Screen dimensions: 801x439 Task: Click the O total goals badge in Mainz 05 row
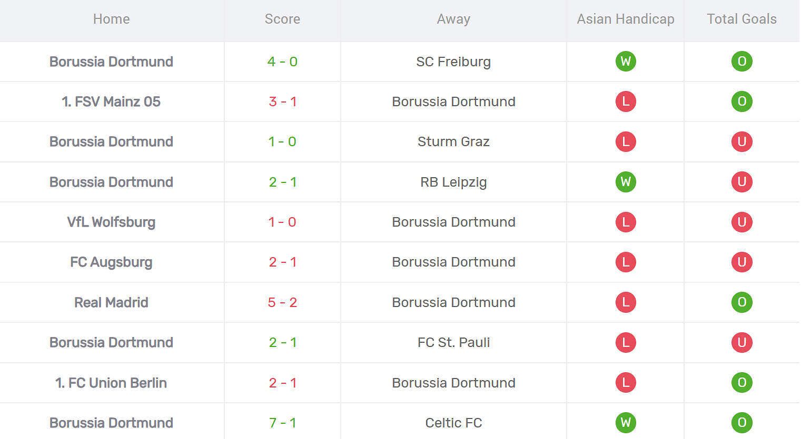point(741,101)
